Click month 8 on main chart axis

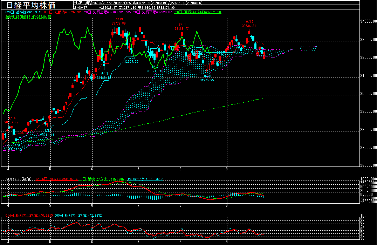pyautogui.click(x=180, y=169)
